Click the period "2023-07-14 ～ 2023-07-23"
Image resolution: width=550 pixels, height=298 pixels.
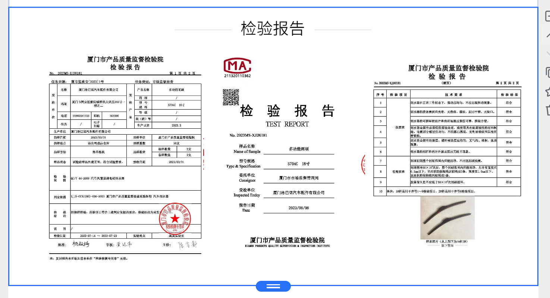point(98,236)
